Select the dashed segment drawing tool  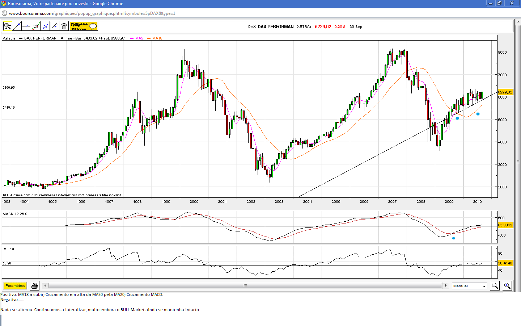45,26
